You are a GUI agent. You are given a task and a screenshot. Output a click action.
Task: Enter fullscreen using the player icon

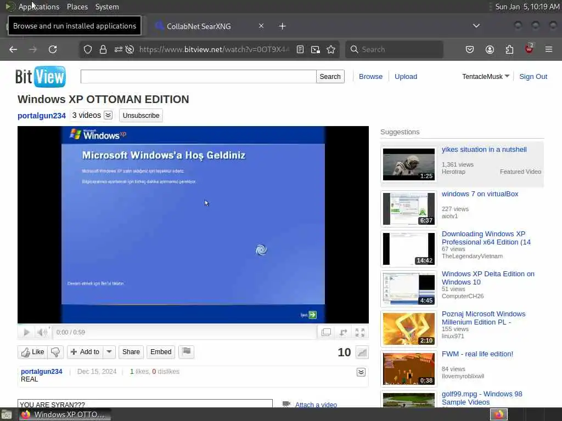coord(360,332)
